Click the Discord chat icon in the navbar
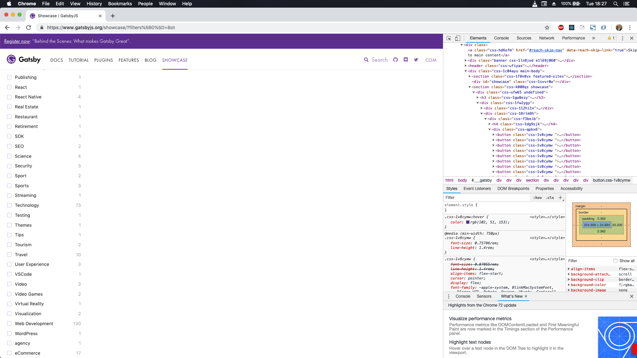 [406, 60]
